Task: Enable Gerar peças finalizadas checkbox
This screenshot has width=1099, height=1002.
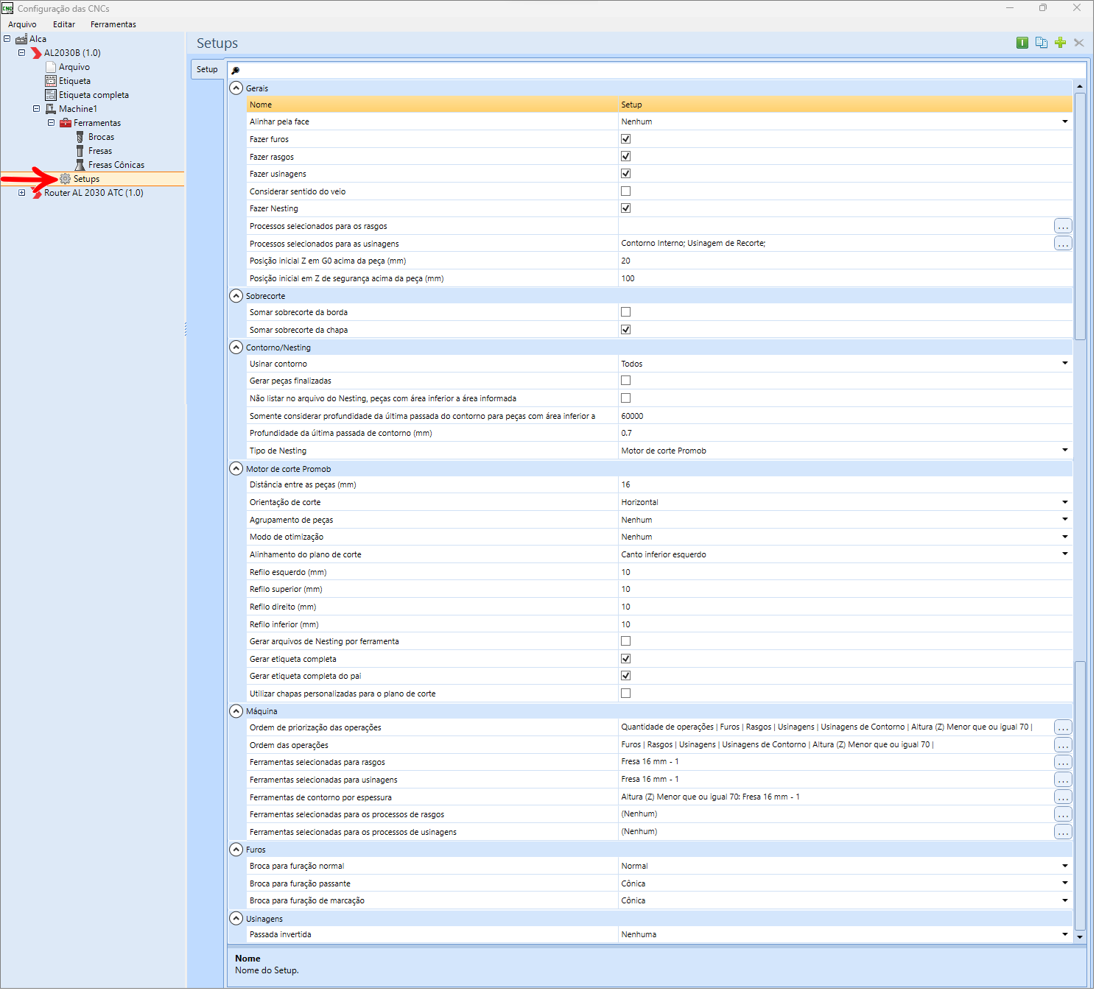Action: tap(625, 381)
